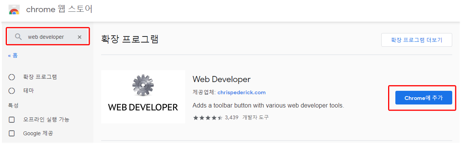Viewport: 461px width, 144px height.
Task: Click the 3,439 review count
Action: point(232,118)
